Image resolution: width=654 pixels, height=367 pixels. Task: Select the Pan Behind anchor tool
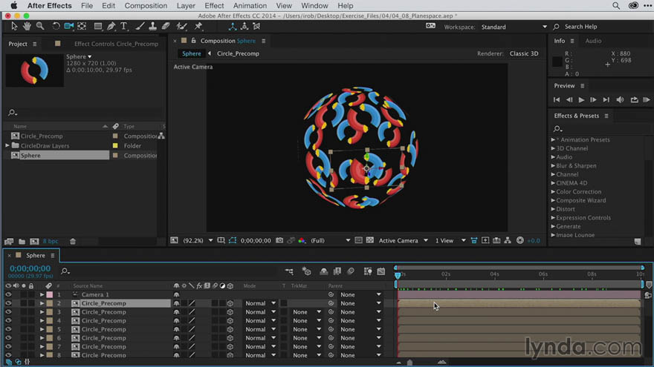pos(82,26)
